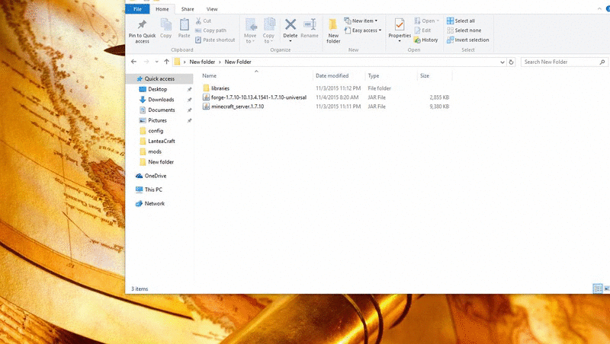Open Downloads in navigation pane

point(161,100)
